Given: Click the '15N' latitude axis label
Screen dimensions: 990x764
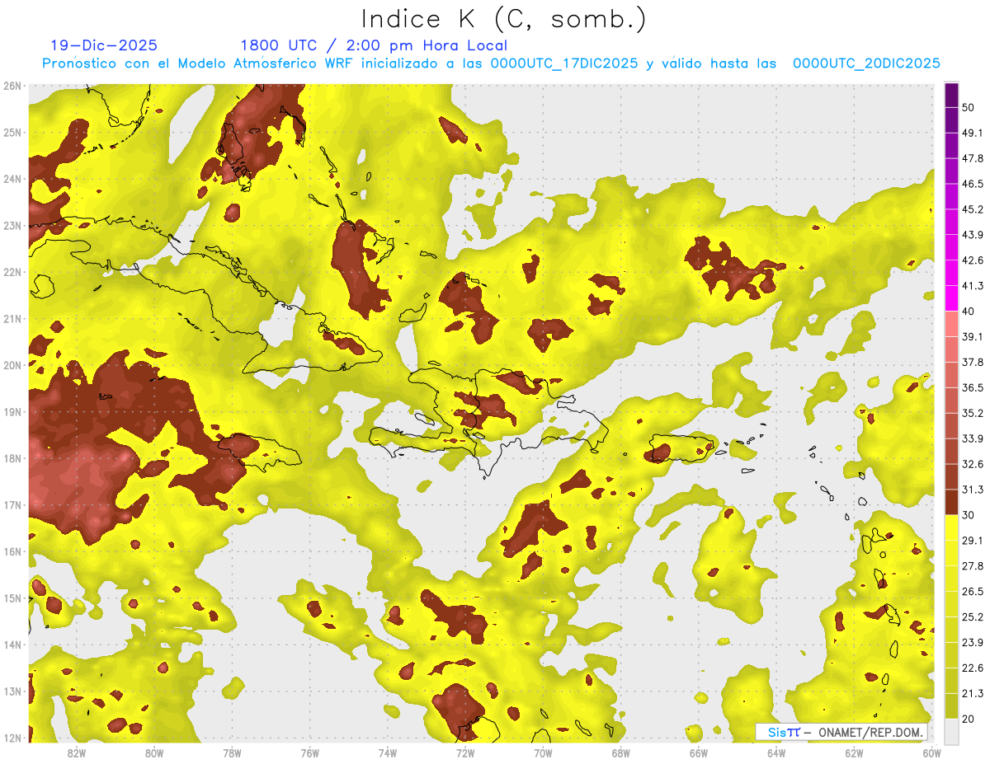Looking at the screenshot, I should click(x=12, y=598).
